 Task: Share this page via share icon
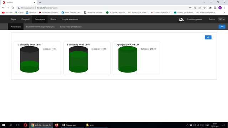pos(200,8)
